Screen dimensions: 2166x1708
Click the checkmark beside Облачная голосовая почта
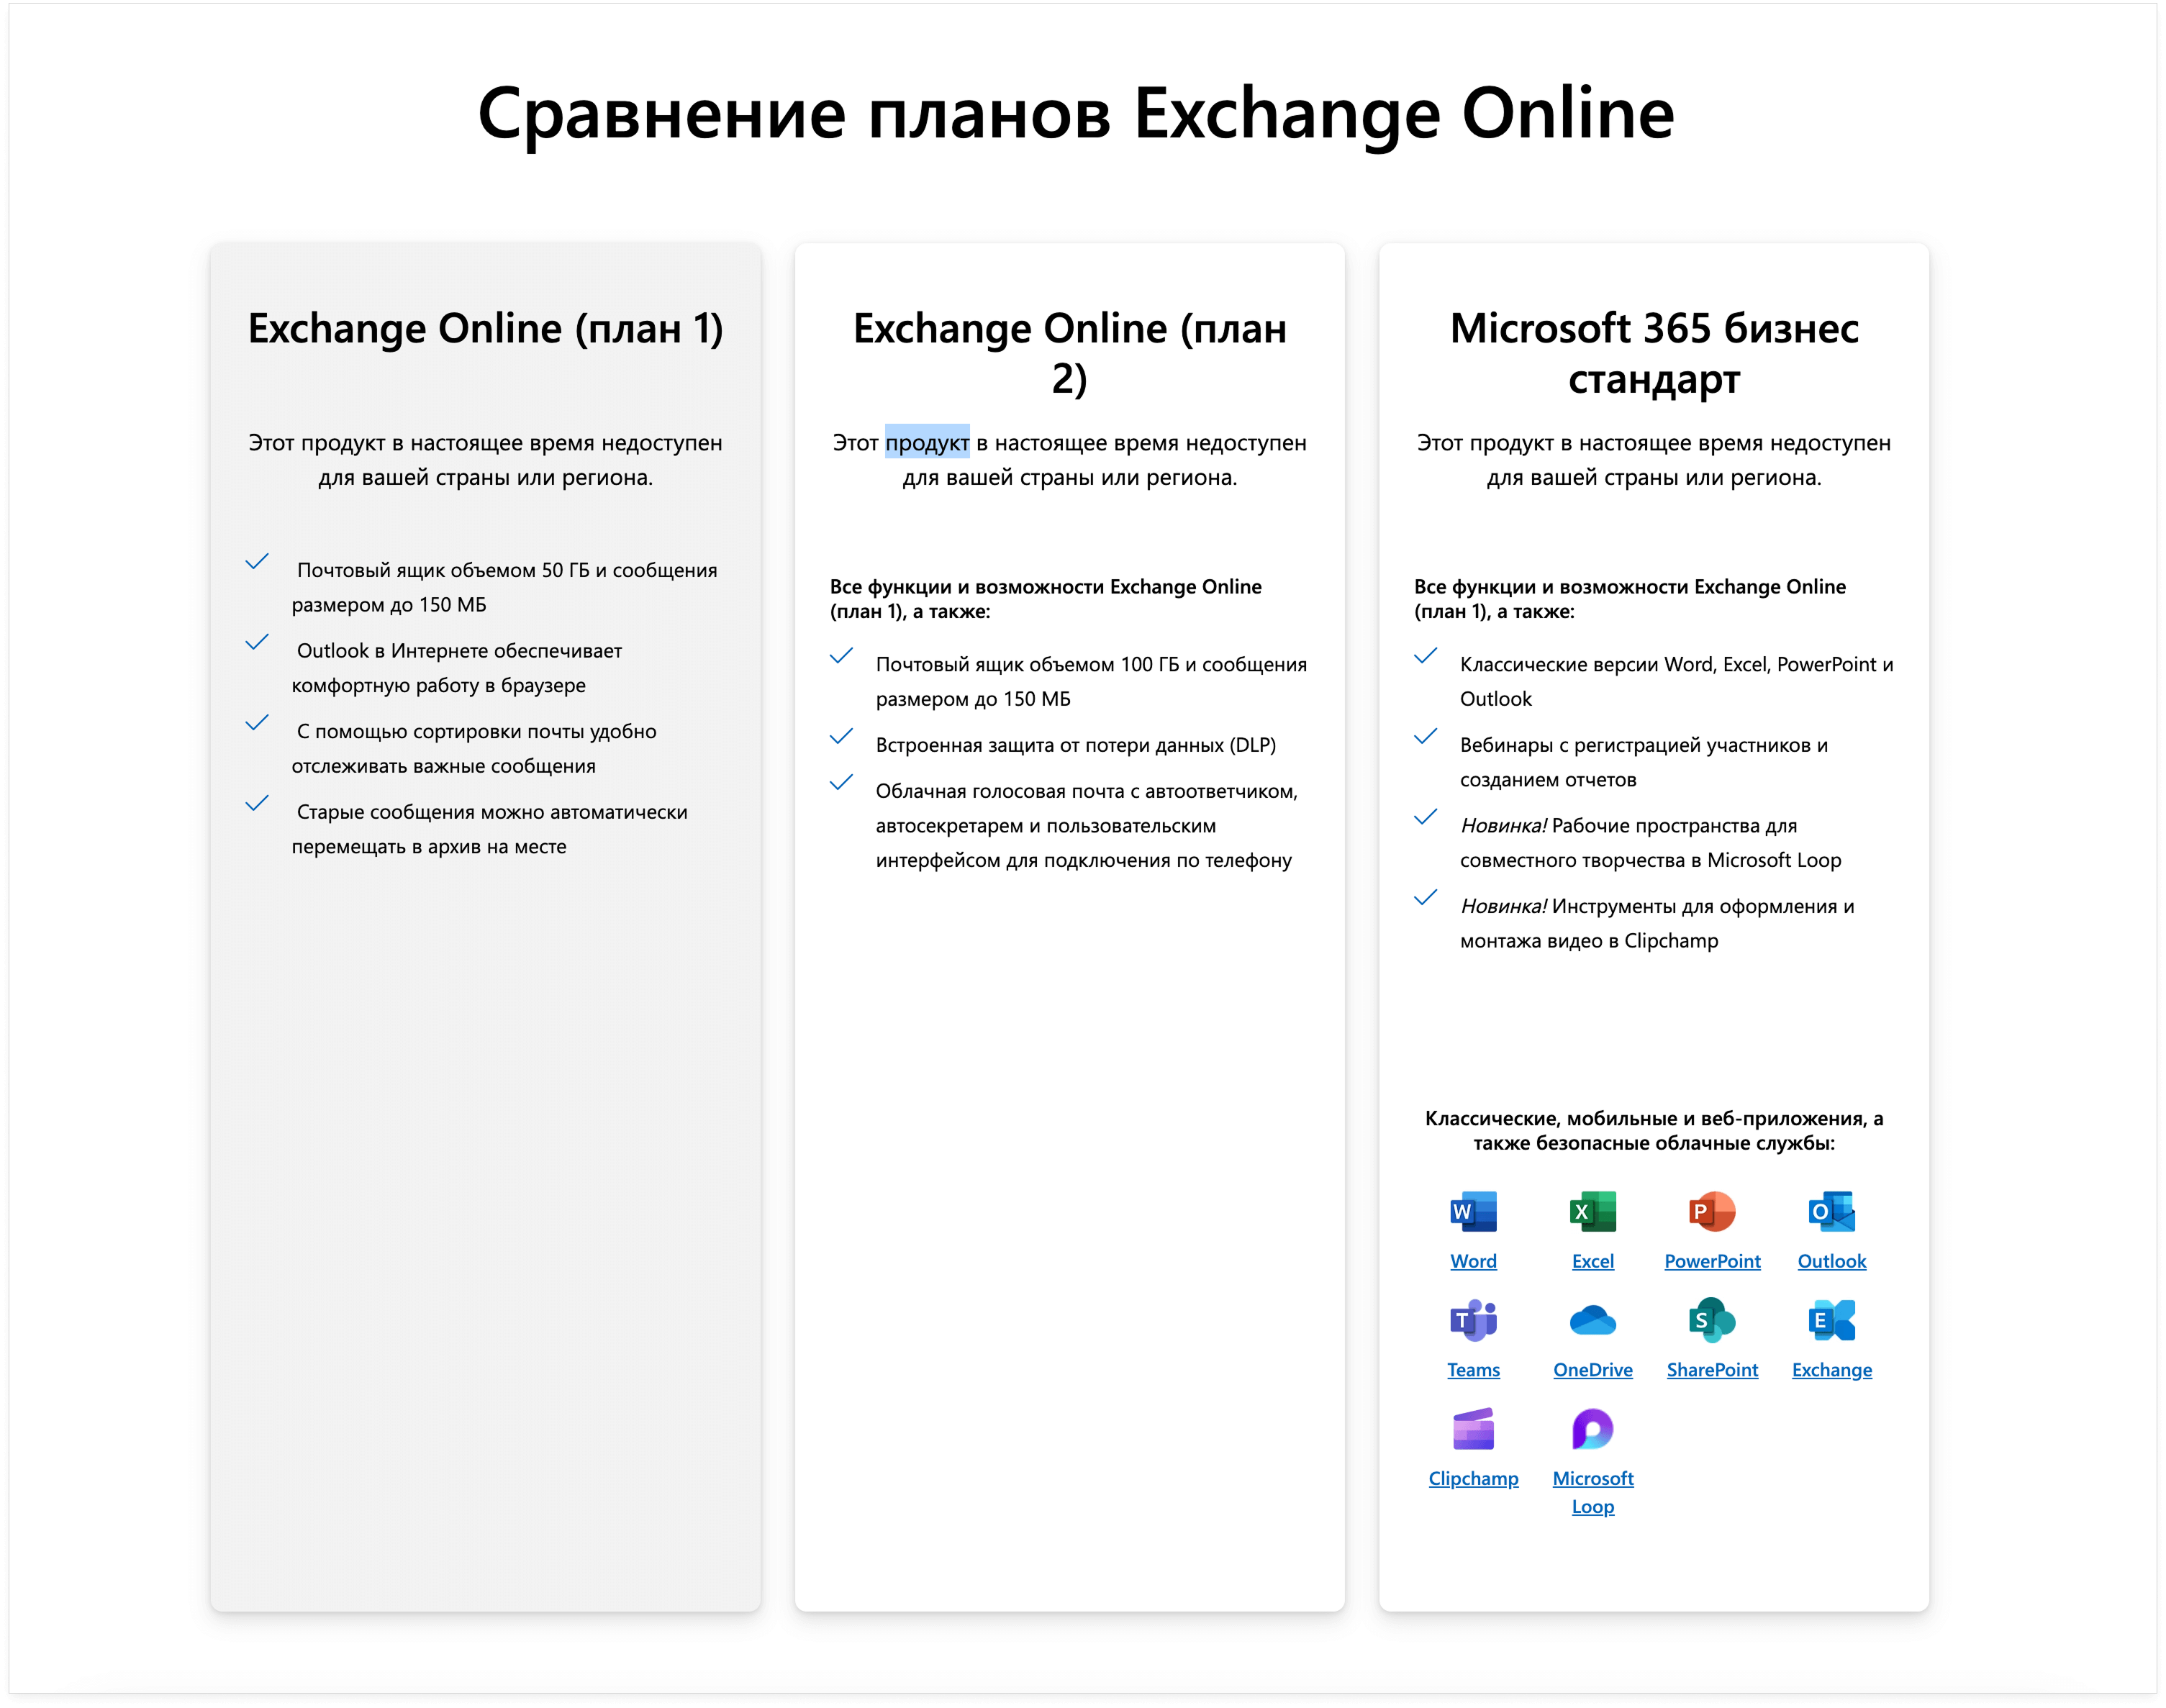841,782
